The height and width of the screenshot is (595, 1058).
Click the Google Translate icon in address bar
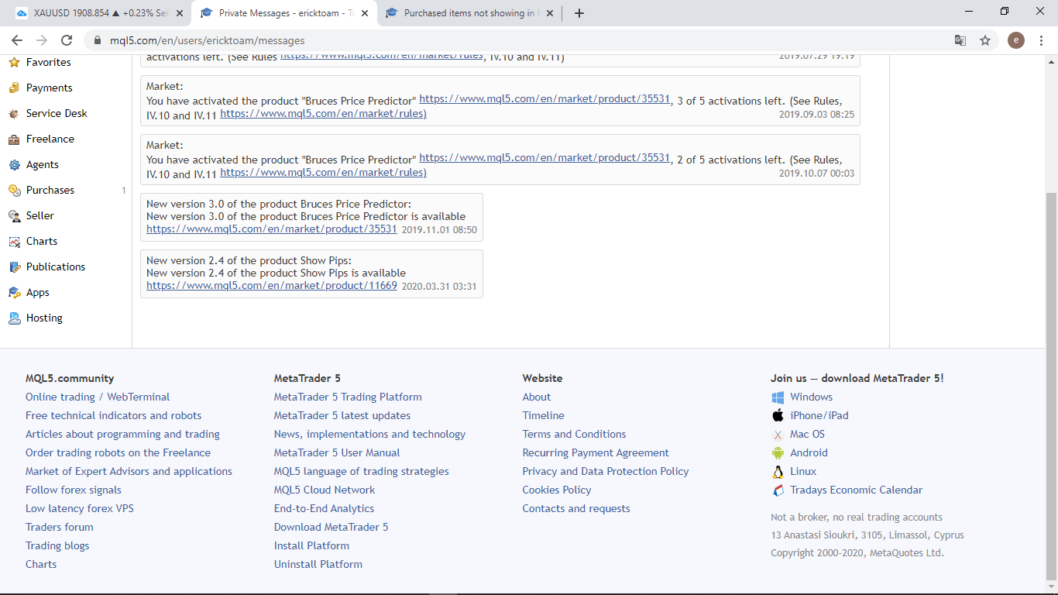960,40
